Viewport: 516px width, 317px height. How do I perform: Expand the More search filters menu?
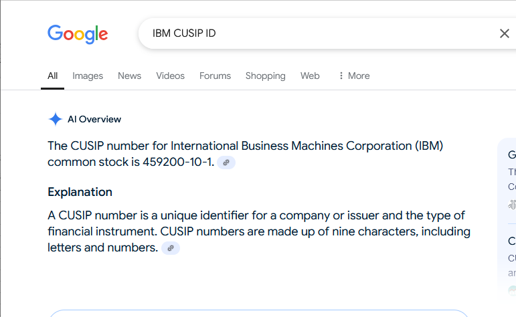click(x=355, y=76)
